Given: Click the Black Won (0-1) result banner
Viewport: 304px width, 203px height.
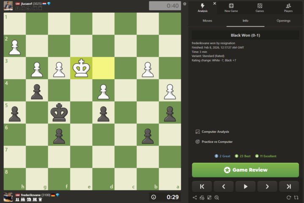Looking at the screenshot, I should coord(245,35).
